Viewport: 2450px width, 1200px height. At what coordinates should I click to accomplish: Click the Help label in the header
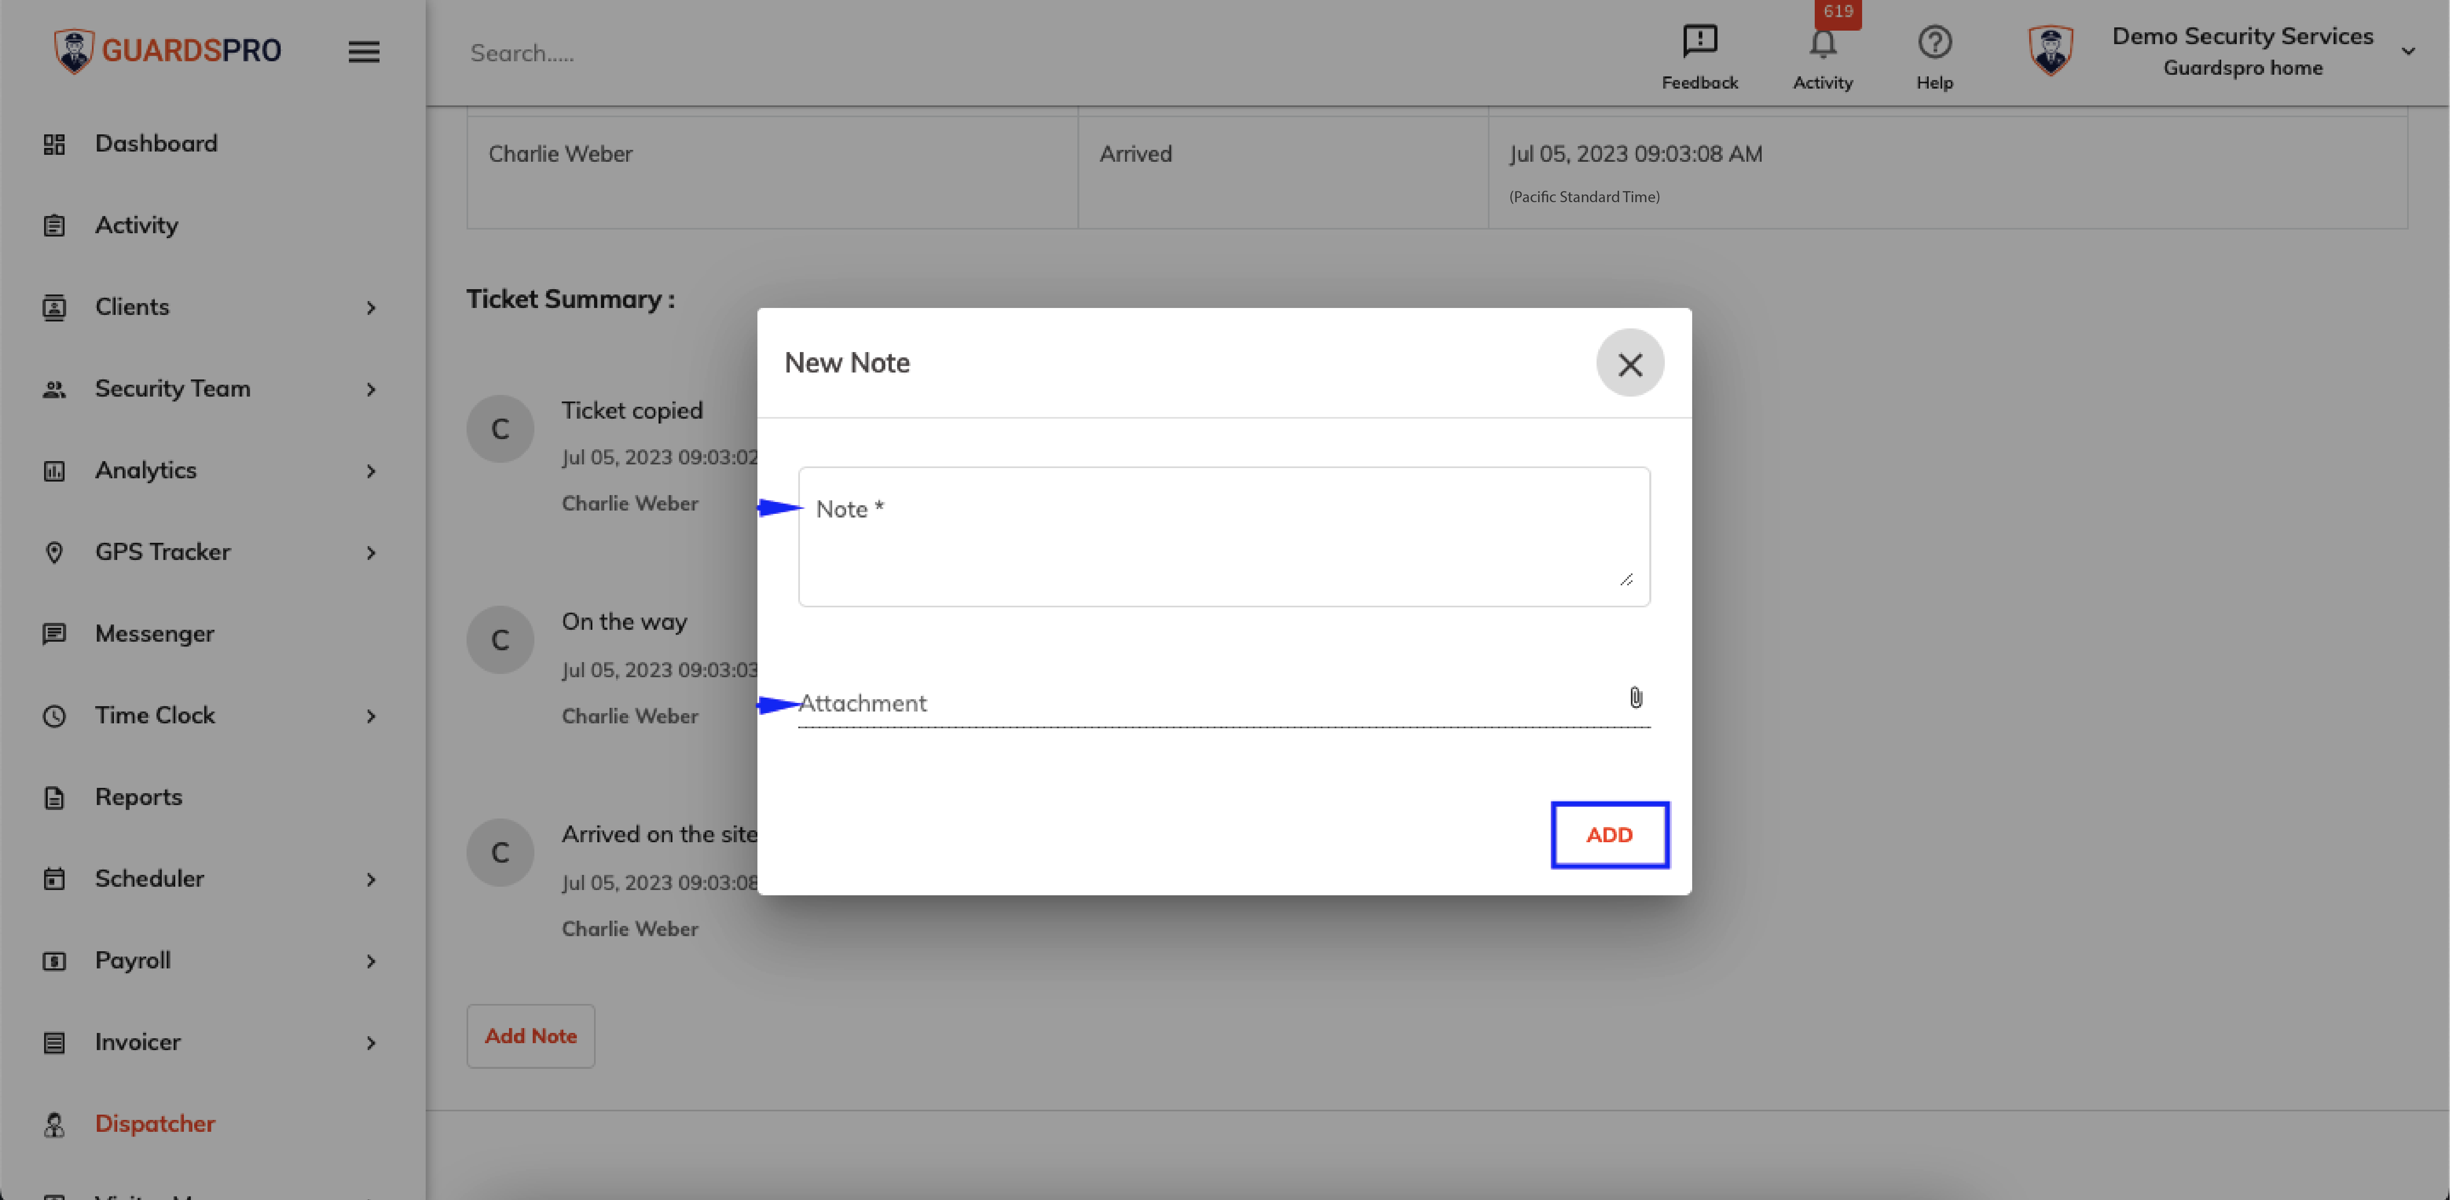click(1934, 83)
